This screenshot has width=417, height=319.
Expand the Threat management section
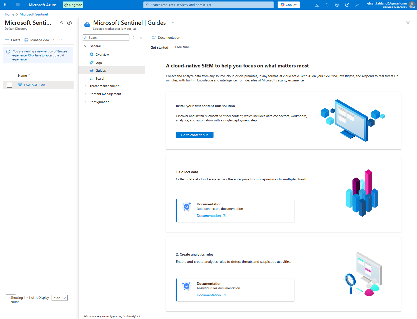coord(86,86)
